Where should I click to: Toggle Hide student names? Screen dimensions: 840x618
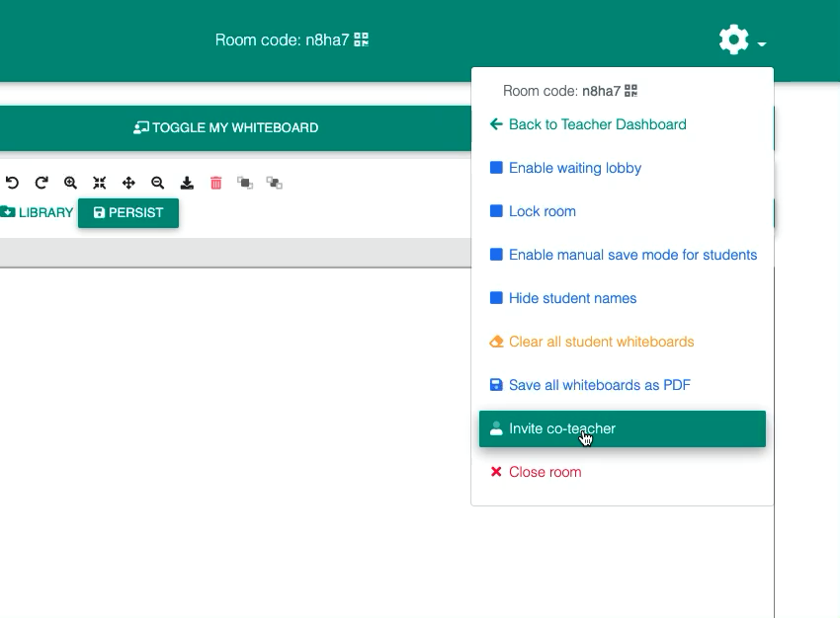563,298
